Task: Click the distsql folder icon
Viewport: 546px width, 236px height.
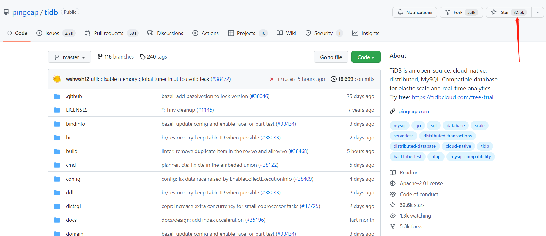Action: [57, 206]
